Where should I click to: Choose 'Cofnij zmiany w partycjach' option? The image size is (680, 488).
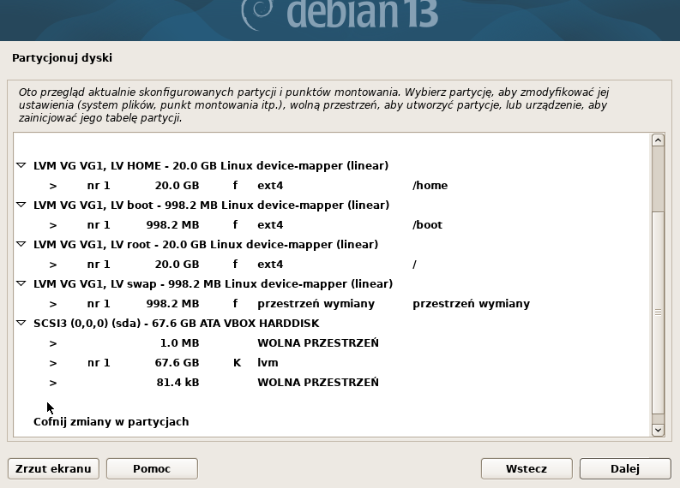click(x=111, y=422)
